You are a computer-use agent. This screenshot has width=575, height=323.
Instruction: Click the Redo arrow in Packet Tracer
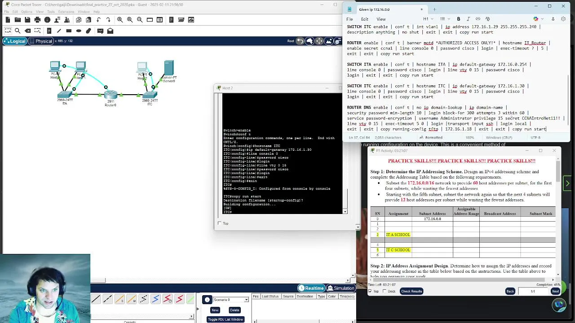coord(108,20)
